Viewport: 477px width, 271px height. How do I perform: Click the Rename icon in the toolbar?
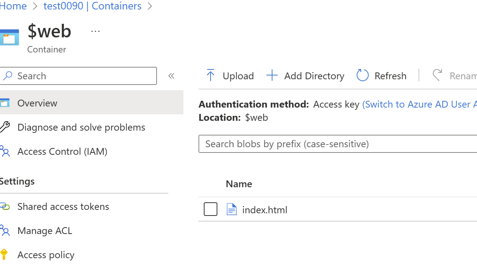point(437,75)
